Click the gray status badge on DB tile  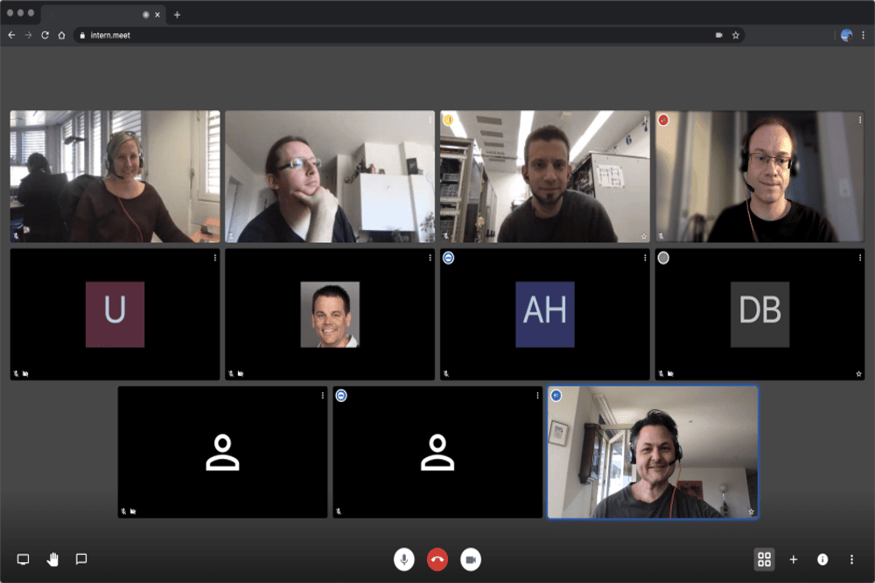663,258
